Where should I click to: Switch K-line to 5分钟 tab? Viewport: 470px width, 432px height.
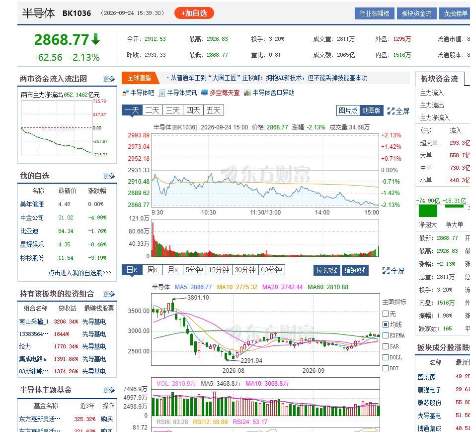194,270
